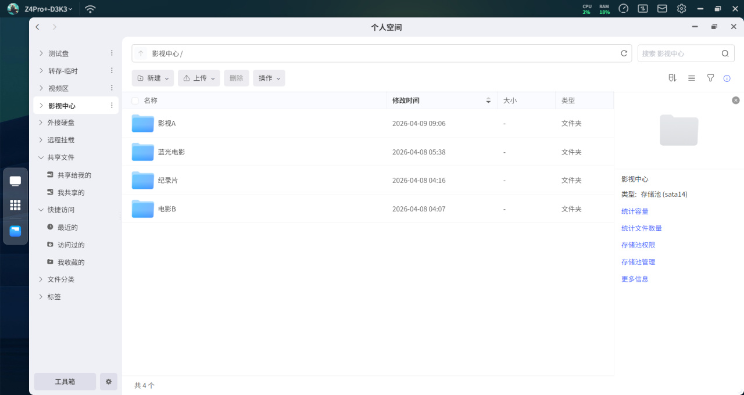Click the 工具箱 button
The height and width of the screenshot is (395, 744).
coord(65,382)
